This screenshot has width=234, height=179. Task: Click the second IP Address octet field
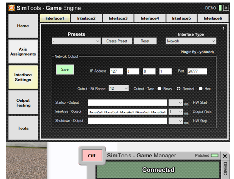[x=133, y=71]
